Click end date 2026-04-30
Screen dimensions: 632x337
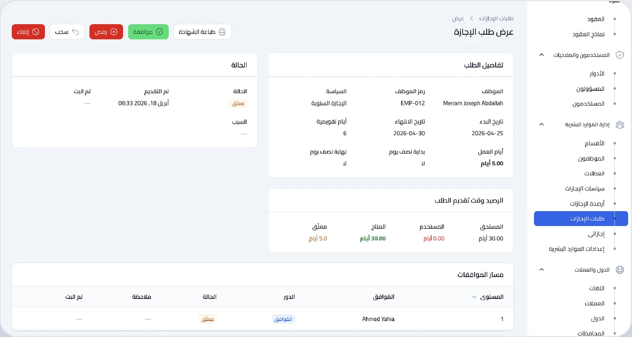[409, 133]
